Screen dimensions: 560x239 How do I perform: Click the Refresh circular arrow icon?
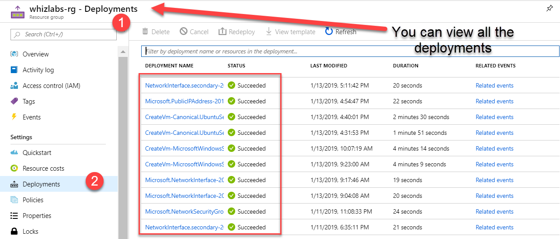click(329, 32)
